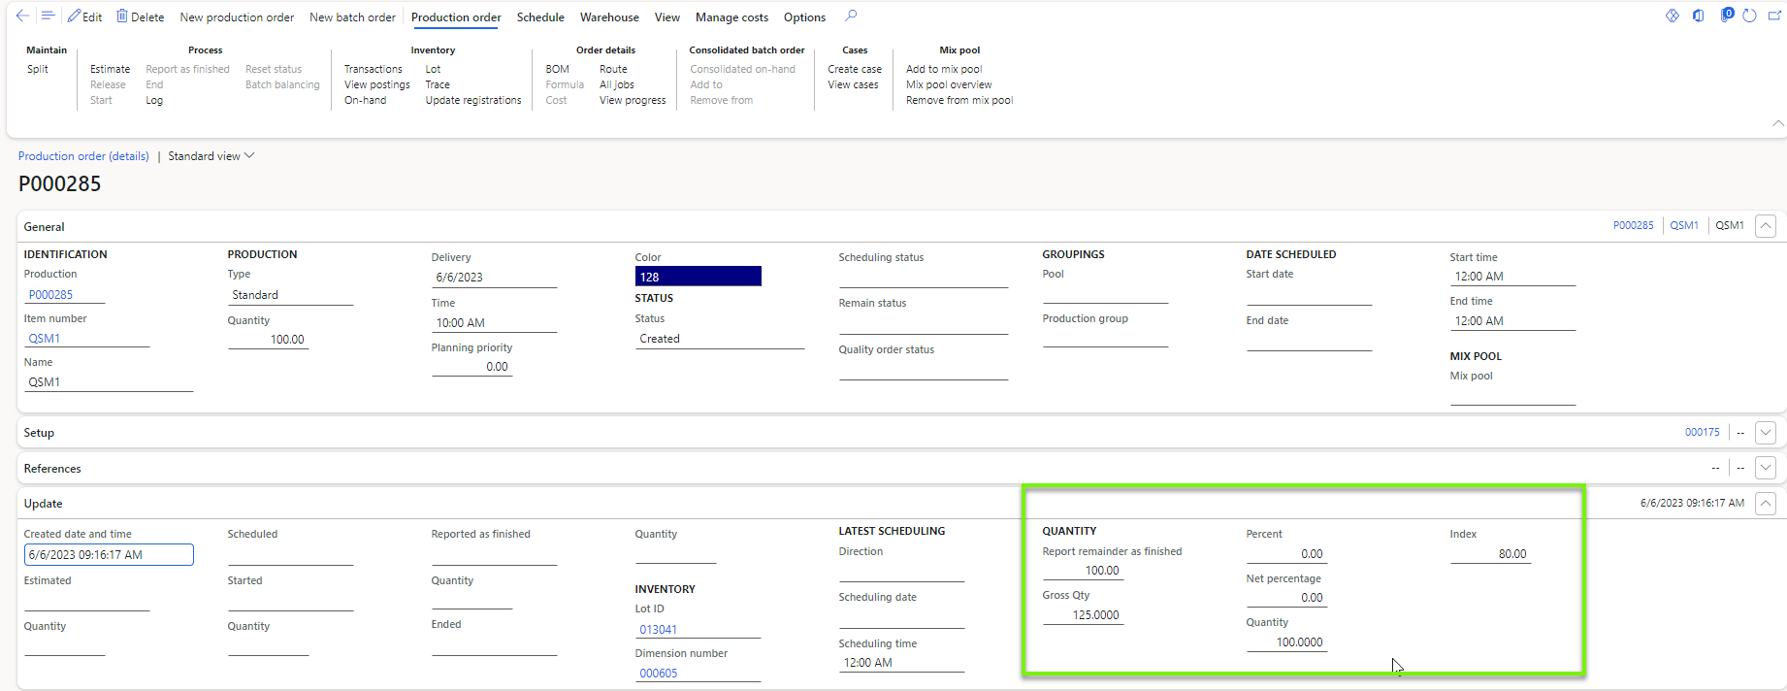
Task: Click the blue Color 128 field
Action: (698, 277)
